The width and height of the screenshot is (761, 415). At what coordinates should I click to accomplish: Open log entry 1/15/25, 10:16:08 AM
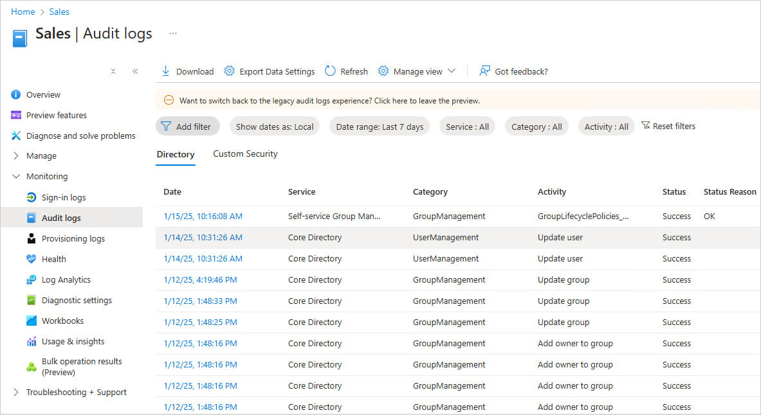pyautogui.click(x=203, y=216)
